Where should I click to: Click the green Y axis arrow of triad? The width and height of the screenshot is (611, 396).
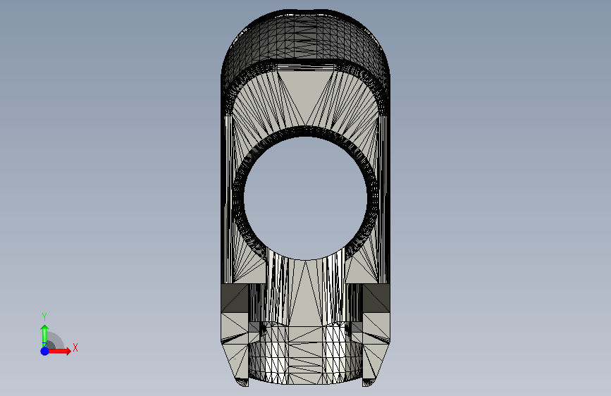45,335
